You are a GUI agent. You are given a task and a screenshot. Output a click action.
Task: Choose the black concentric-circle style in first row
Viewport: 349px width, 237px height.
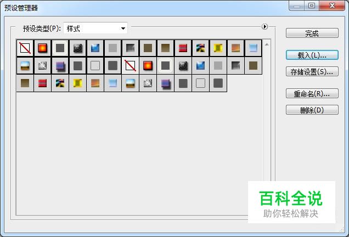pyautogui.click(x=78, y=48)
